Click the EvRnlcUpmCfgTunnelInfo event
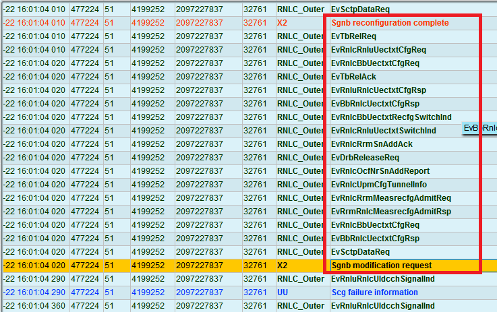The image size is (497, 312). (380, 185)
